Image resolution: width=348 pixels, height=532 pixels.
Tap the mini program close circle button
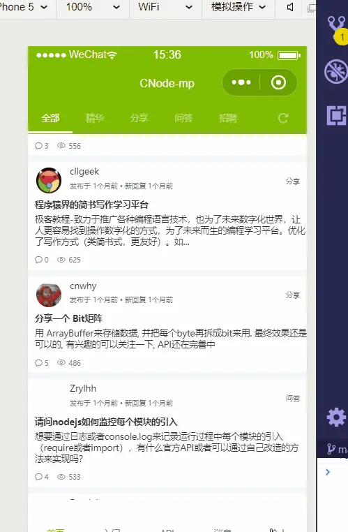(278, 82)
